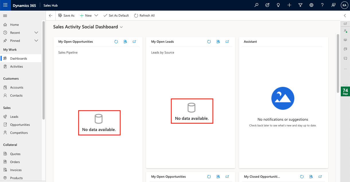350x182 pixels.
Task: Click the 'Sales Activity Social Dashboard' title
Action: tap(85, 27)
